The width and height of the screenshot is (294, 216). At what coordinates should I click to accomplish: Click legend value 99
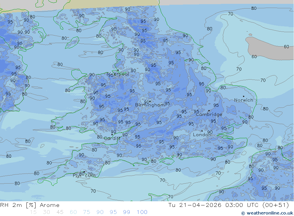[126, 212]
